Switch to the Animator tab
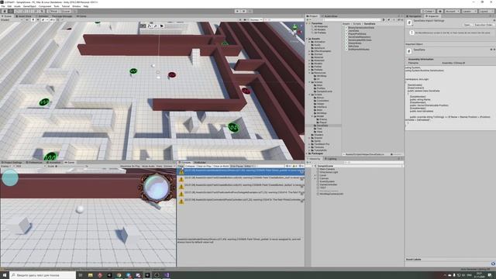The width and height of the screenshot is (496, 279). click(x=43, y=16)
